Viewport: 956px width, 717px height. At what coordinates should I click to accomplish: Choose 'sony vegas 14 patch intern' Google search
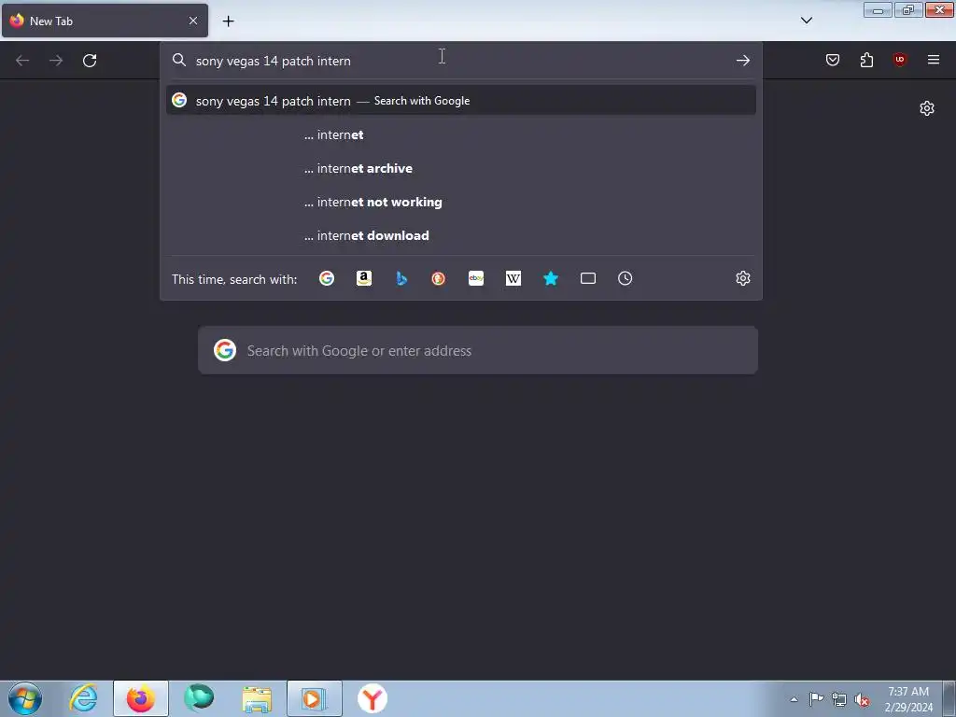461,101
